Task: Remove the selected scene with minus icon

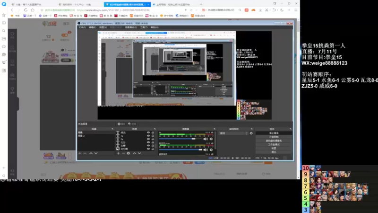Action: [x=85, y=153]
